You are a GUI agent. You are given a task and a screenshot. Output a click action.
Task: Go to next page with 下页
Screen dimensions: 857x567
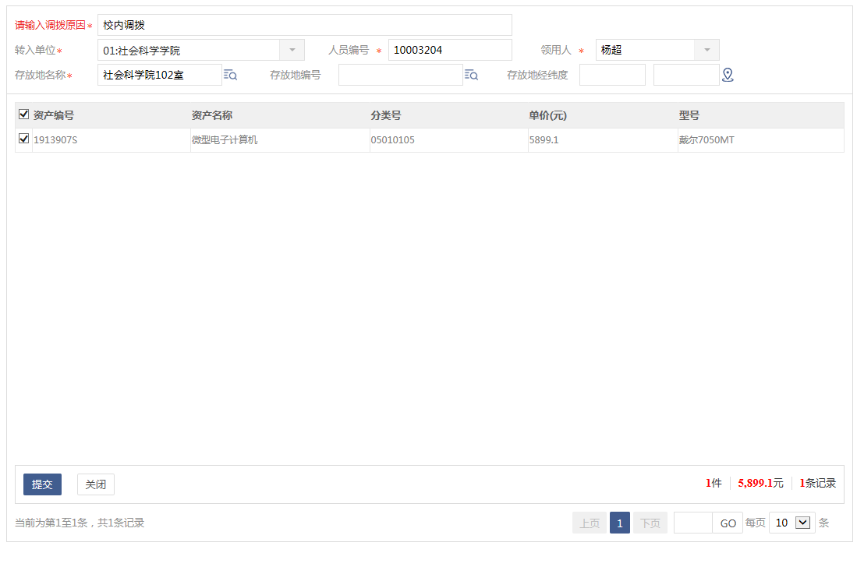(x=650, y=523)
